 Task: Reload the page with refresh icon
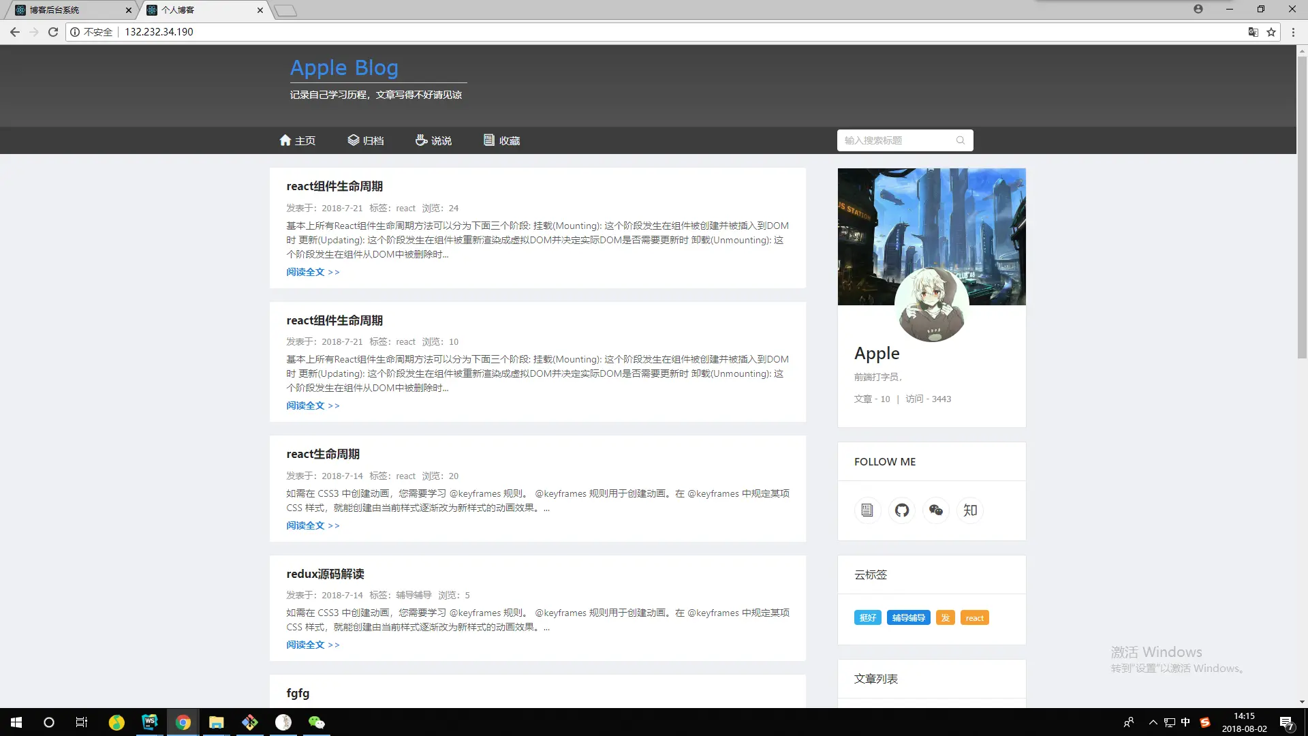pos(52,32)
